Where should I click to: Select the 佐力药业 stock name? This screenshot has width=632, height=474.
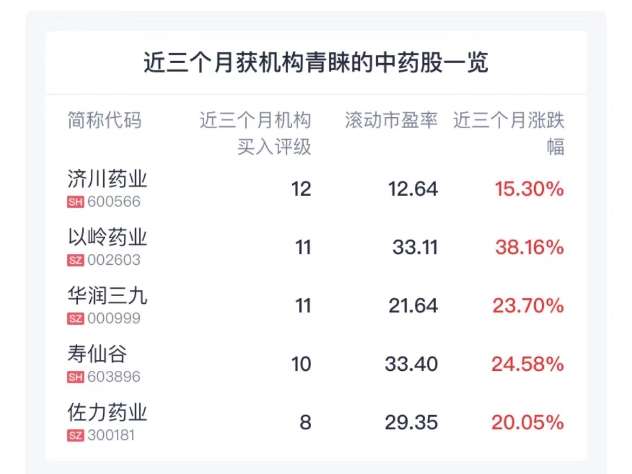click(107, 412)
